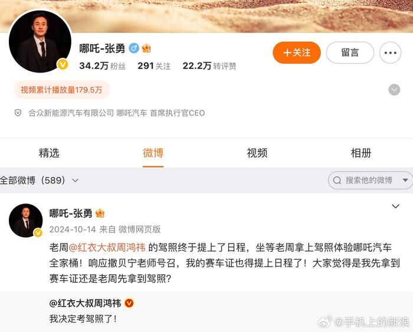The width and height of the screenshot is (413, 332).
Task: Click the 搜索他的微博 search field
Action: (370, 180)
